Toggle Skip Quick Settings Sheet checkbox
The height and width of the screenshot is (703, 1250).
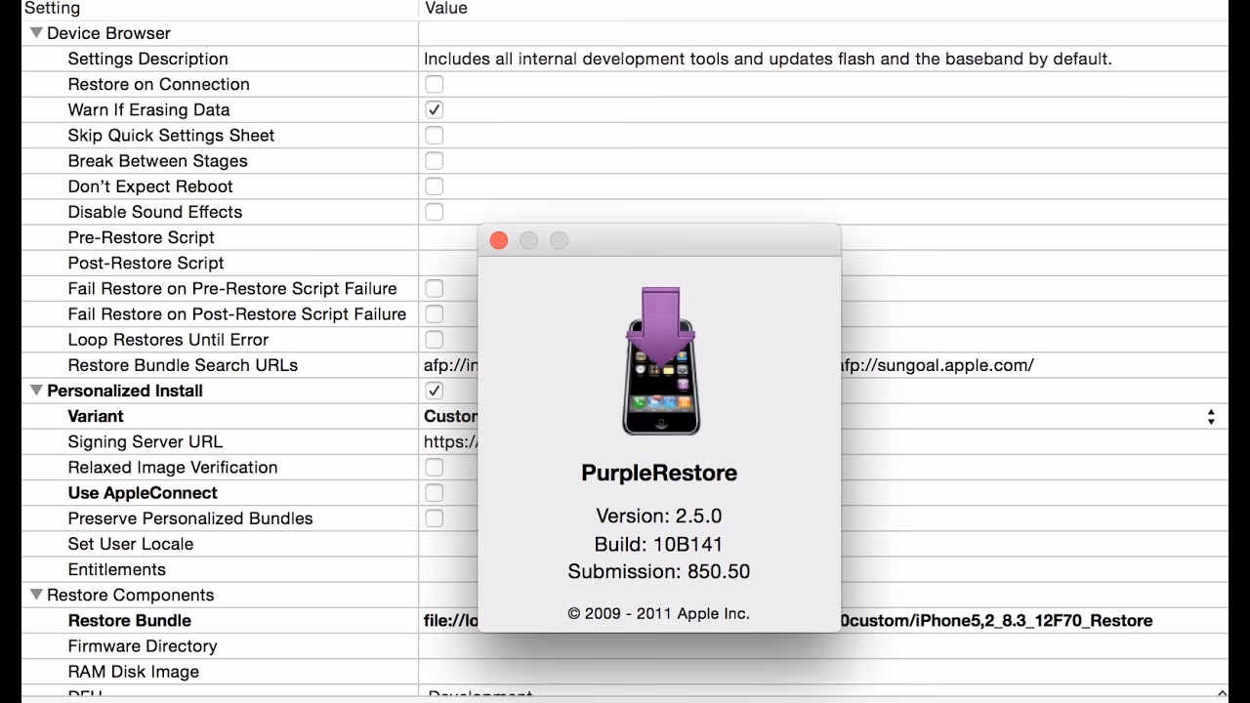pos(435,136)
